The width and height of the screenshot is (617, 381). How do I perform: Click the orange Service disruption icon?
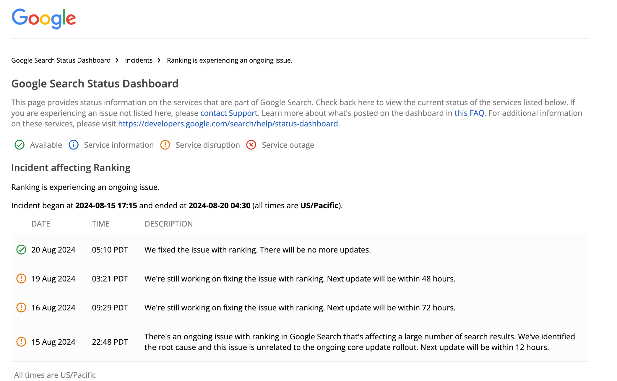165,145
